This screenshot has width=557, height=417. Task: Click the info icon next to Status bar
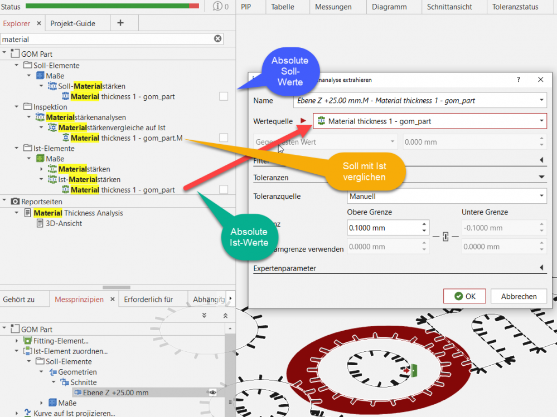[217, 7]
